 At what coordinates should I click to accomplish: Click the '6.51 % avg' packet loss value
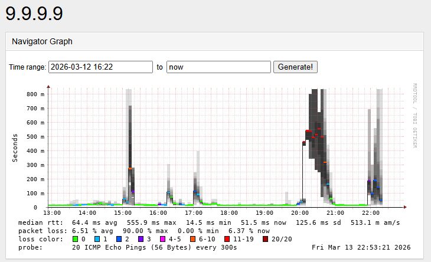click(x=93, y=231)
